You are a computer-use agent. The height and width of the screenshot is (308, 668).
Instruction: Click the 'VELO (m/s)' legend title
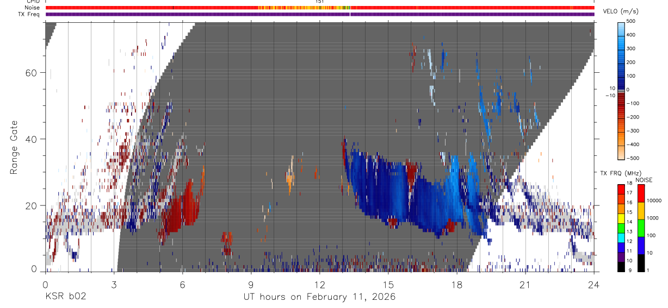[x=620, y=11]
